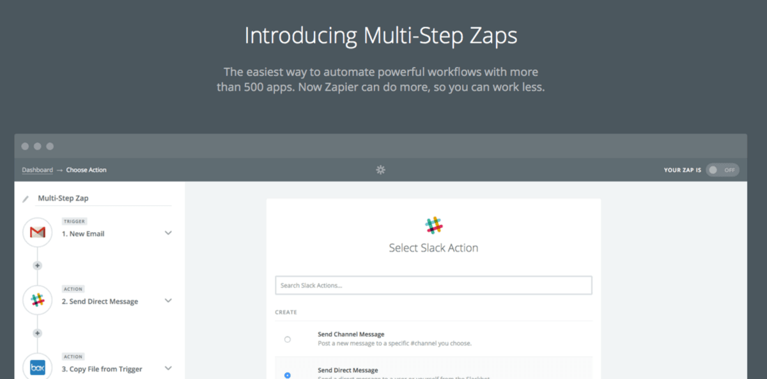Select the Send Direct Message radio button
This screenshot has height=379, width=767.
point(288,375)
